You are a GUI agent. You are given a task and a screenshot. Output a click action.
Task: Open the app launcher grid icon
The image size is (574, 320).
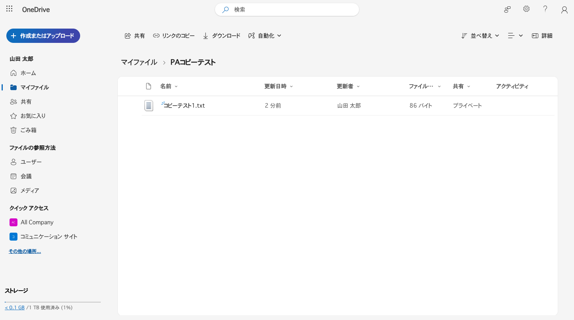coord(9,9)
